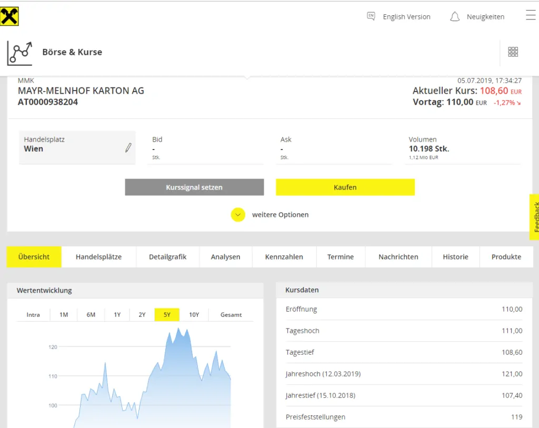Click the timestamp 05.07.2019, 17:34:27
539x428 pixels.
490,81
